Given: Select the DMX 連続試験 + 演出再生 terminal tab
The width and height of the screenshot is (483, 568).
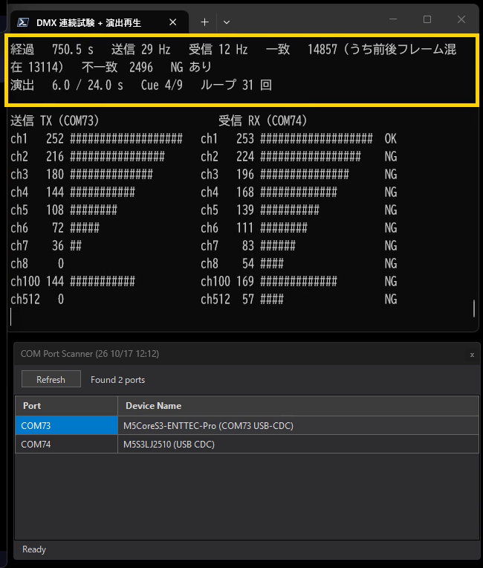Looking at the screenshot, I should [x=99, y=22].
